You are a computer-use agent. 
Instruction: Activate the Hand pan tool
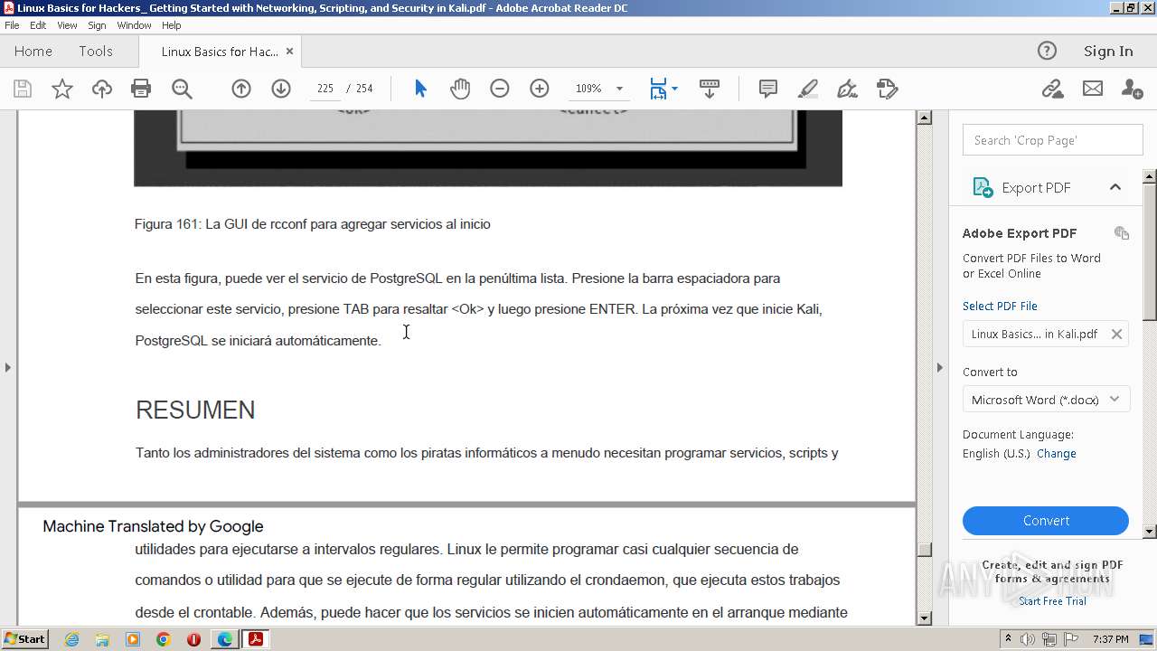coord(460,89)
